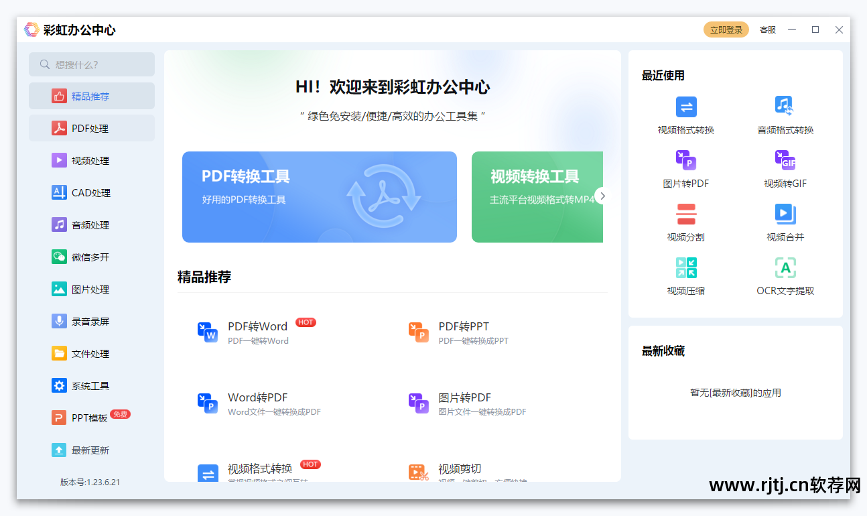Screen dimensions: 867x516
Task: Open the PDF转换工具 blue banner card
Action: (x=319, y=197)
